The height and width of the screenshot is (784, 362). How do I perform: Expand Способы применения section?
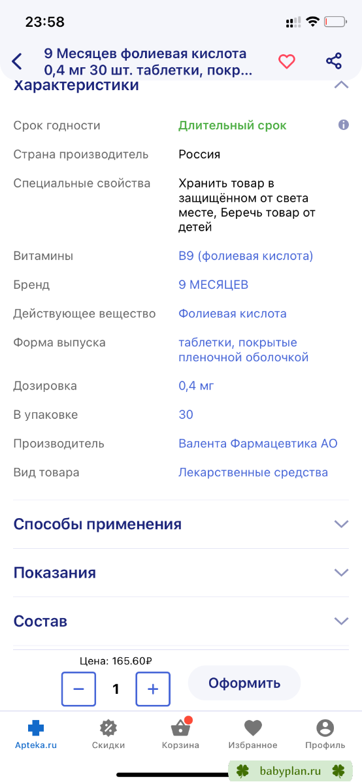pos(181,524)
